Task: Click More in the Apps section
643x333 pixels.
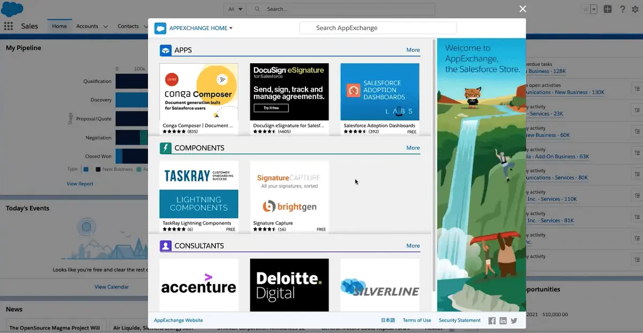Action: pos(413,50)
